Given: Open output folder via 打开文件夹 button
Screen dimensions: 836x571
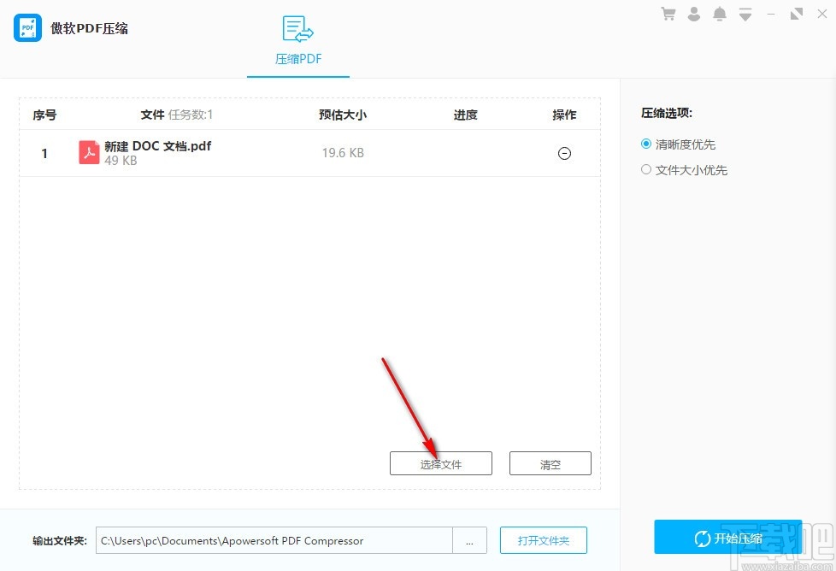Looking at the screenshot, I should pyautogui.click(x=545, y=540).
